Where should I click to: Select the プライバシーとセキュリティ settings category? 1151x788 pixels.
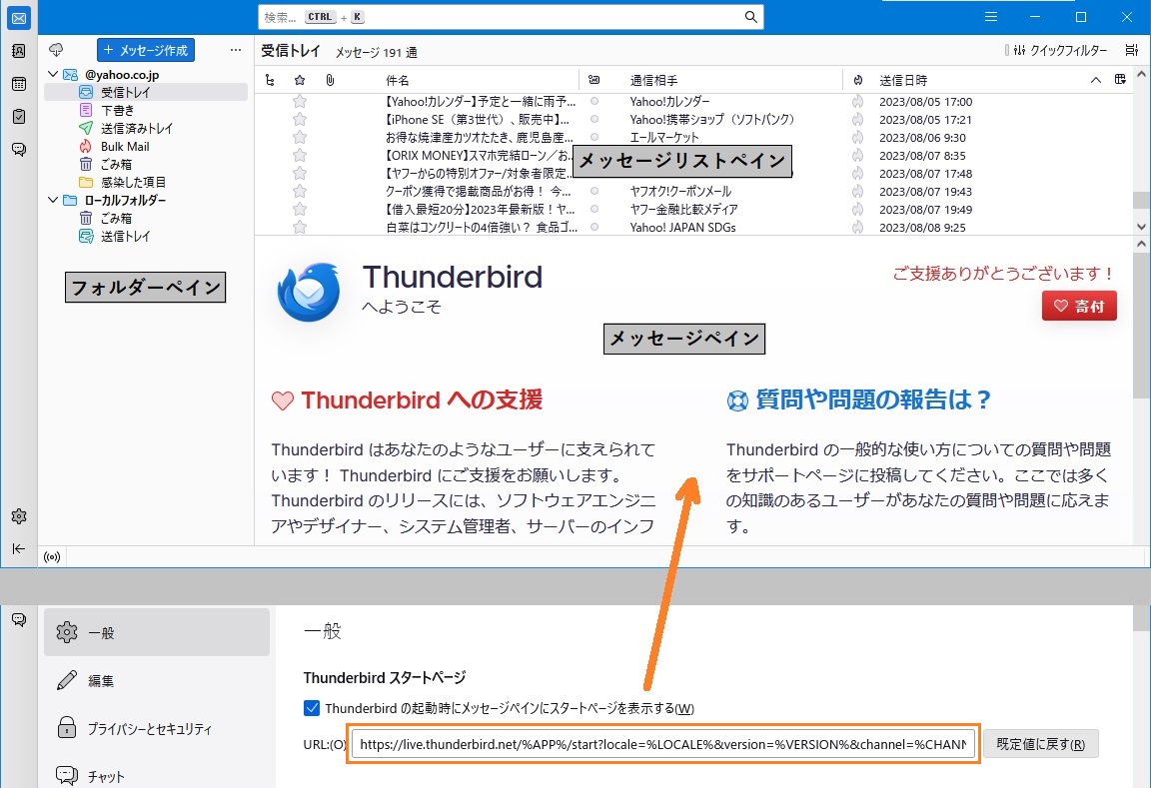(x=149, y=728)
